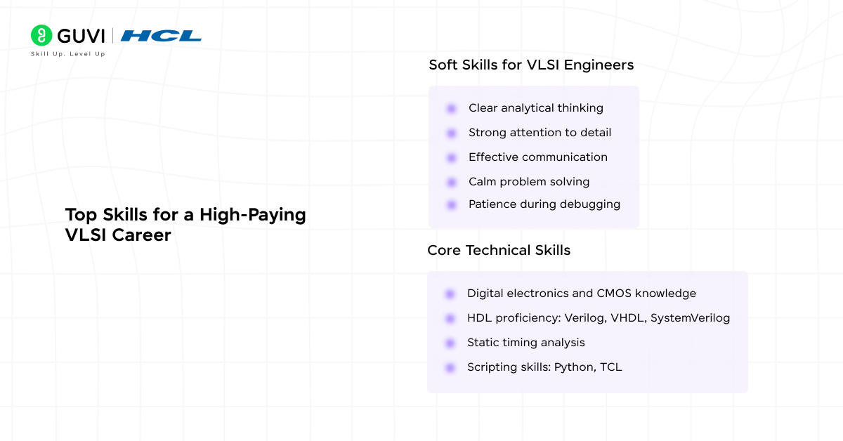Click the Static timing analysis text
The image size is (843, 441).
526,343
